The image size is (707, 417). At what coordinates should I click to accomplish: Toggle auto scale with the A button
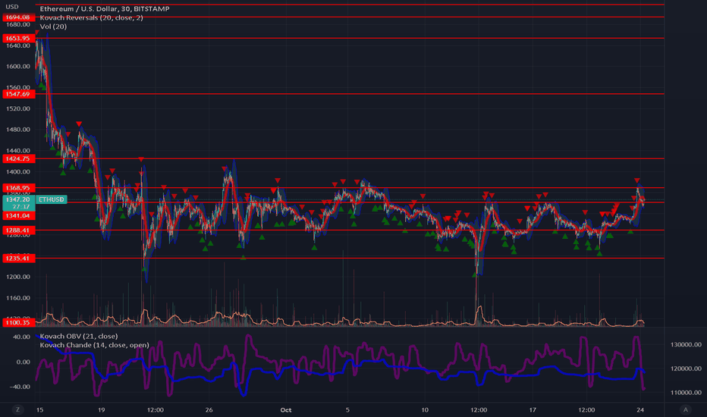[x=685, y=409]
